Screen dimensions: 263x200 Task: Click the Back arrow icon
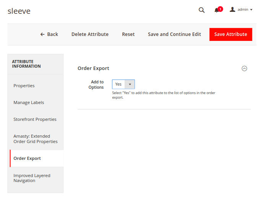tap(42, 34)
